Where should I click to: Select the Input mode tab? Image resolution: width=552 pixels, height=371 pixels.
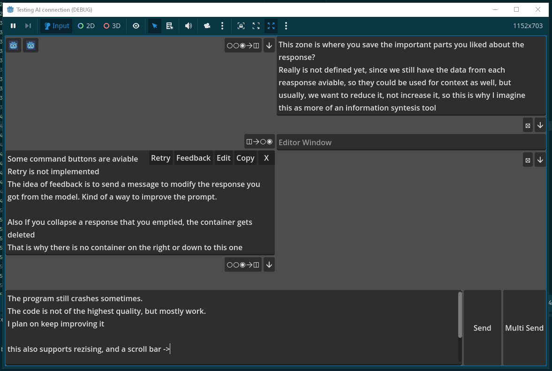coord(56,26)
